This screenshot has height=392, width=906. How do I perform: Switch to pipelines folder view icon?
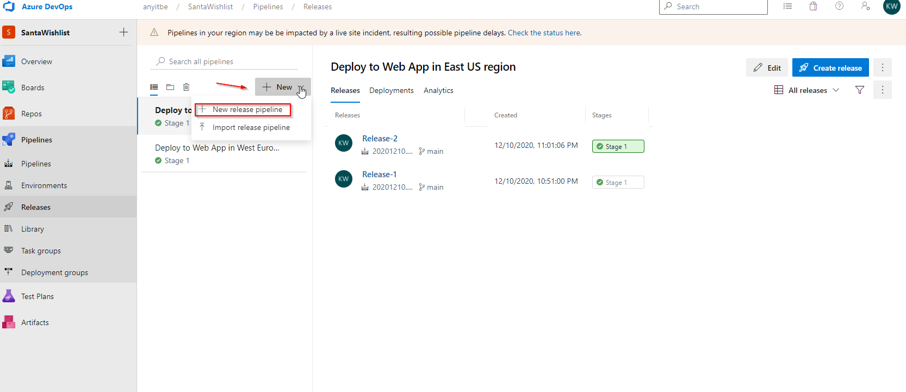click(x=170, y=87)
